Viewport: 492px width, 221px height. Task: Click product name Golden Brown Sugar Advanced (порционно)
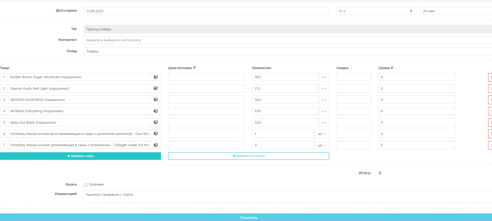79,77
